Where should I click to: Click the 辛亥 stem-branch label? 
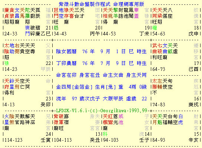point(193,140)
